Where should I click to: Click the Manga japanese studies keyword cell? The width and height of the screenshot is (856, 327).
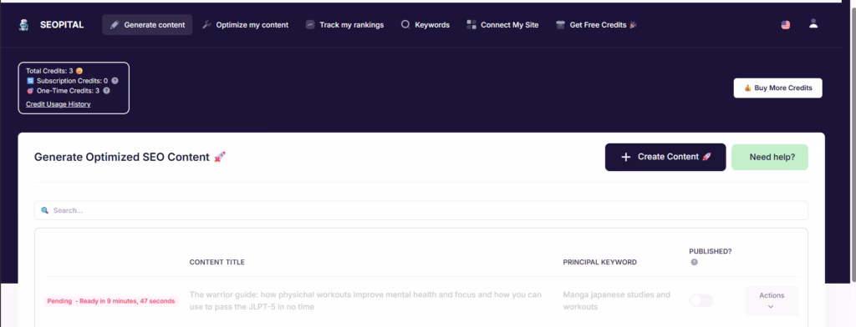[616, 301]
